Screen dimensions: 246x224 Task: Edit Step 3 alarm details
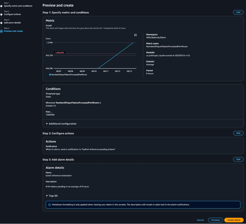(238, 159)
